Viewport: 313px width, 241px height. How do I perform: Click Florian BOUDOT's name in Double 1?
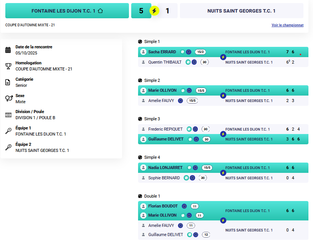tap(163, 206)
